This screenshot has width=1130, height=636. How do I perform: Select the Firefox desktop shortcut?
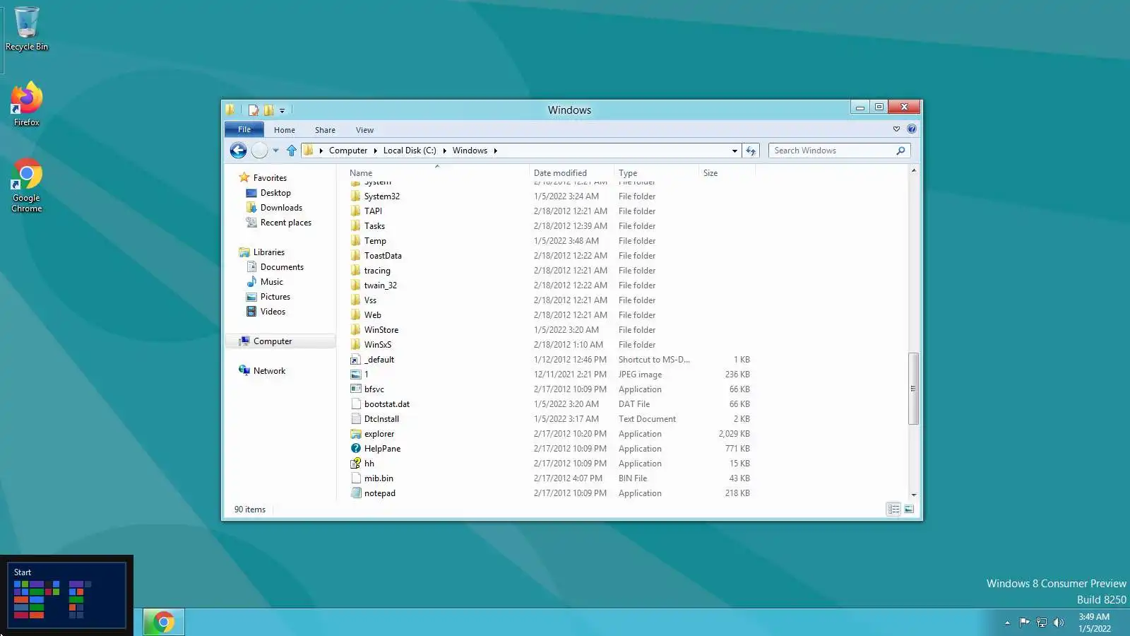click(27, 104)
